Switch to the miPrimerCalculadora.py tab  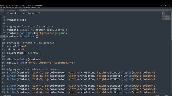click(10, 10)
